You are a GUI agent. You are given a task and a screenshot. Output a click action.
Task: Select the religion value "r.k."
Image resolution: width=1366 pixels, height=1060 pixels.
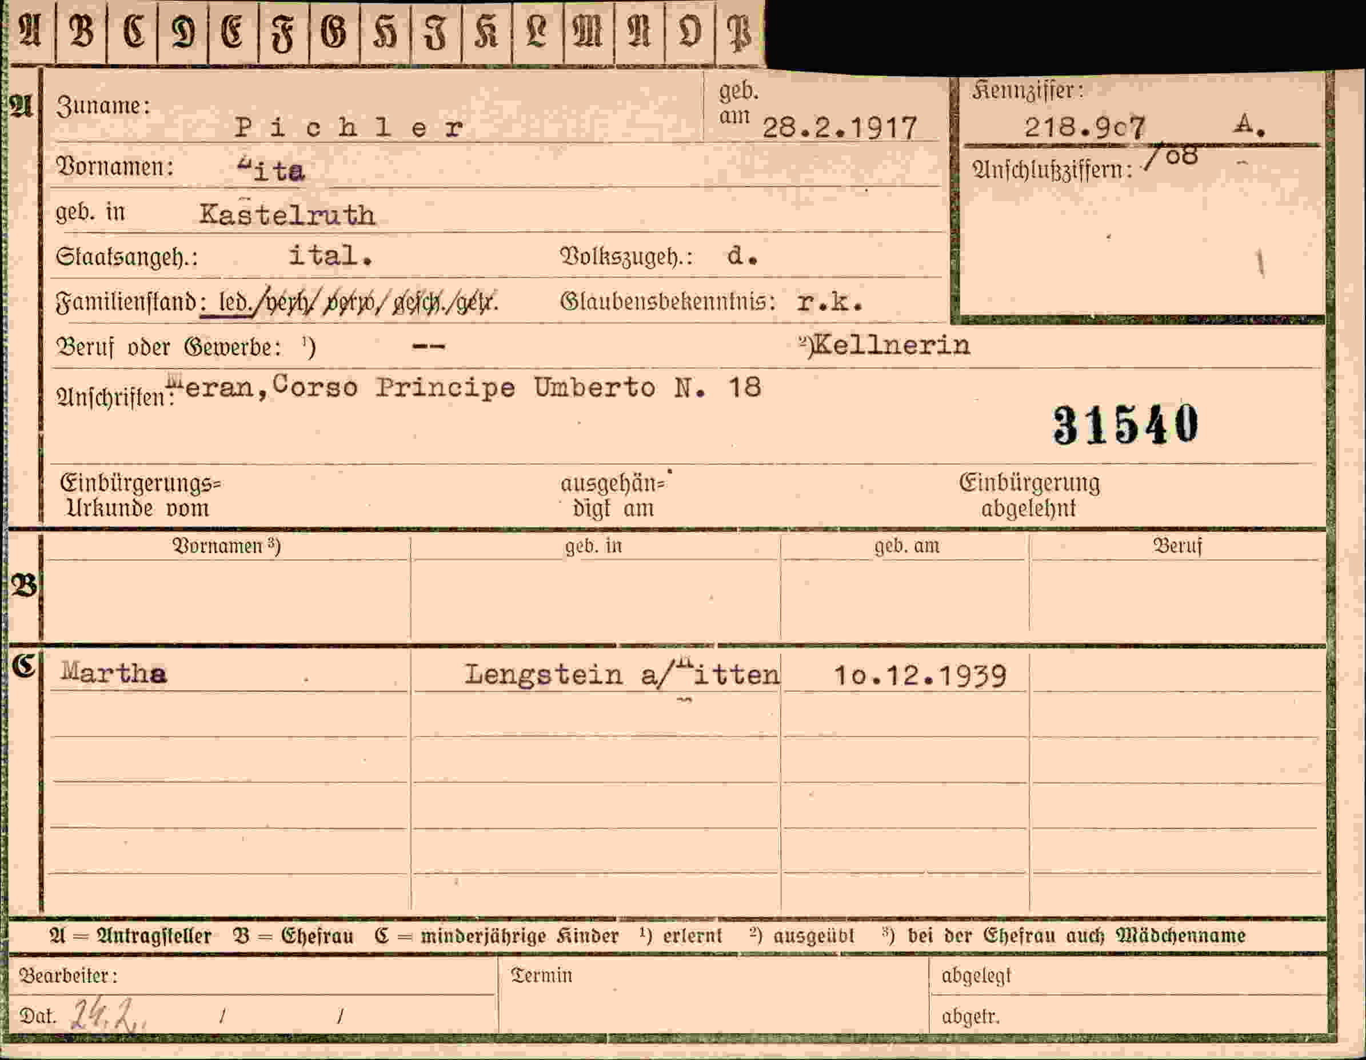tap(830, 303)
